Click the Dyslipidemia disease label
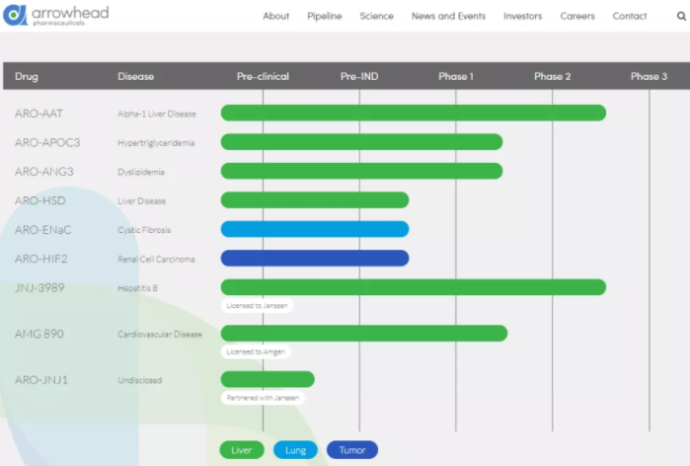Image resolution: width=690 pixels, height=466 pixels. [x=141, y=172]
